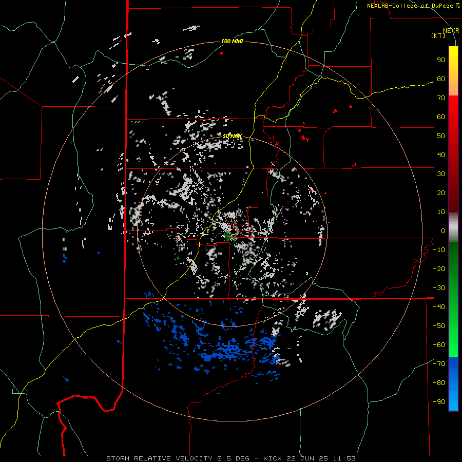Screen dimensions: 462x462
Task: Click the Storm Relative Velocity caption at bottom
Action: pos(231,458)
